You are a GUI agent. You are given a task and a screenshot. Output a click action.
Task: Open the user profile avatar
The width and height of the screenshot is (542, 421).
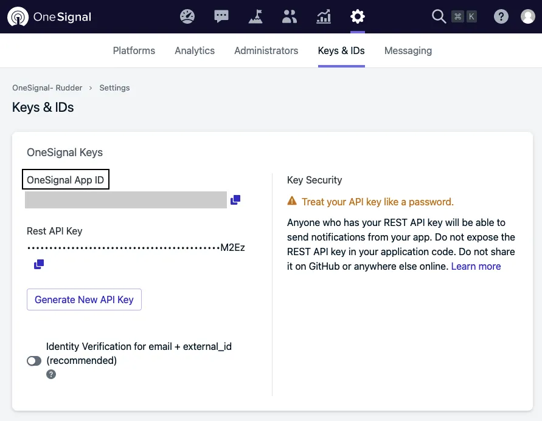tap(528, 16)
